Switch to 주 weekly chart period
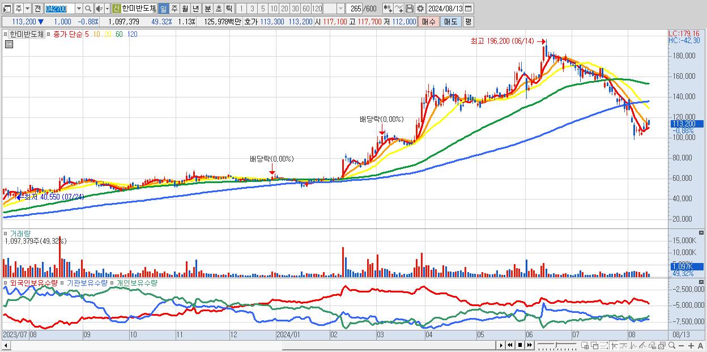This screenshot has height=352, width=707. pos(174,9)
